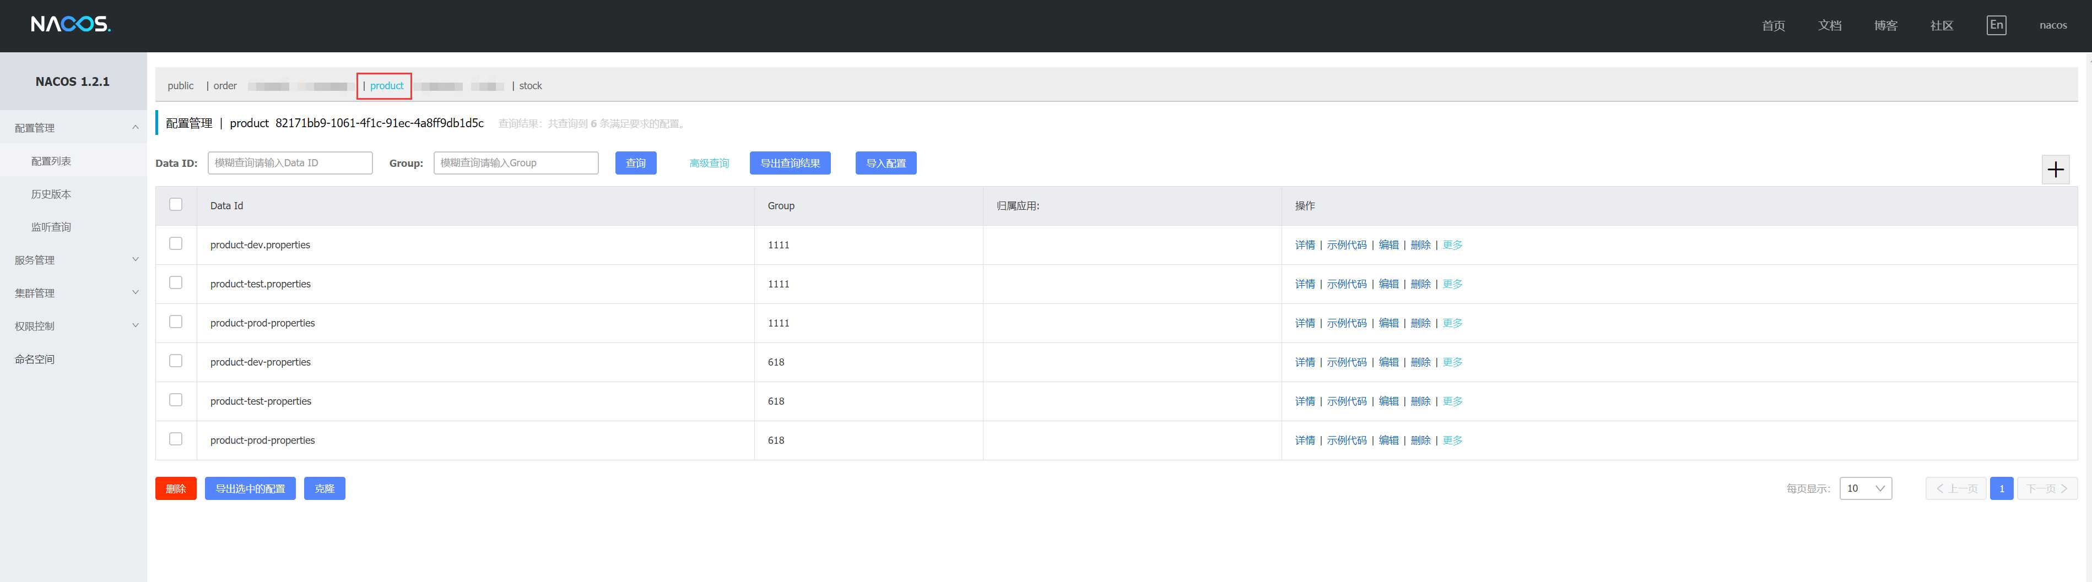Viewport: 2092px width, 582px height.
Task: Click the 克隆 clone button
Action: pyautogui.click(x=324, y=488)
